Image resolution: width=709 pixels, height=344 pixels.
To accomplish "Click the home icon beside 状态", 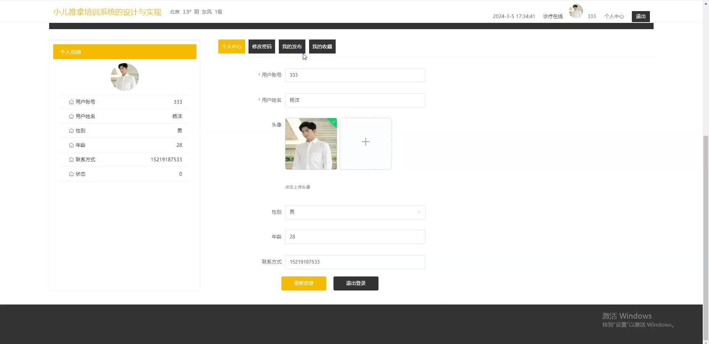I will (x=71, y=174).
